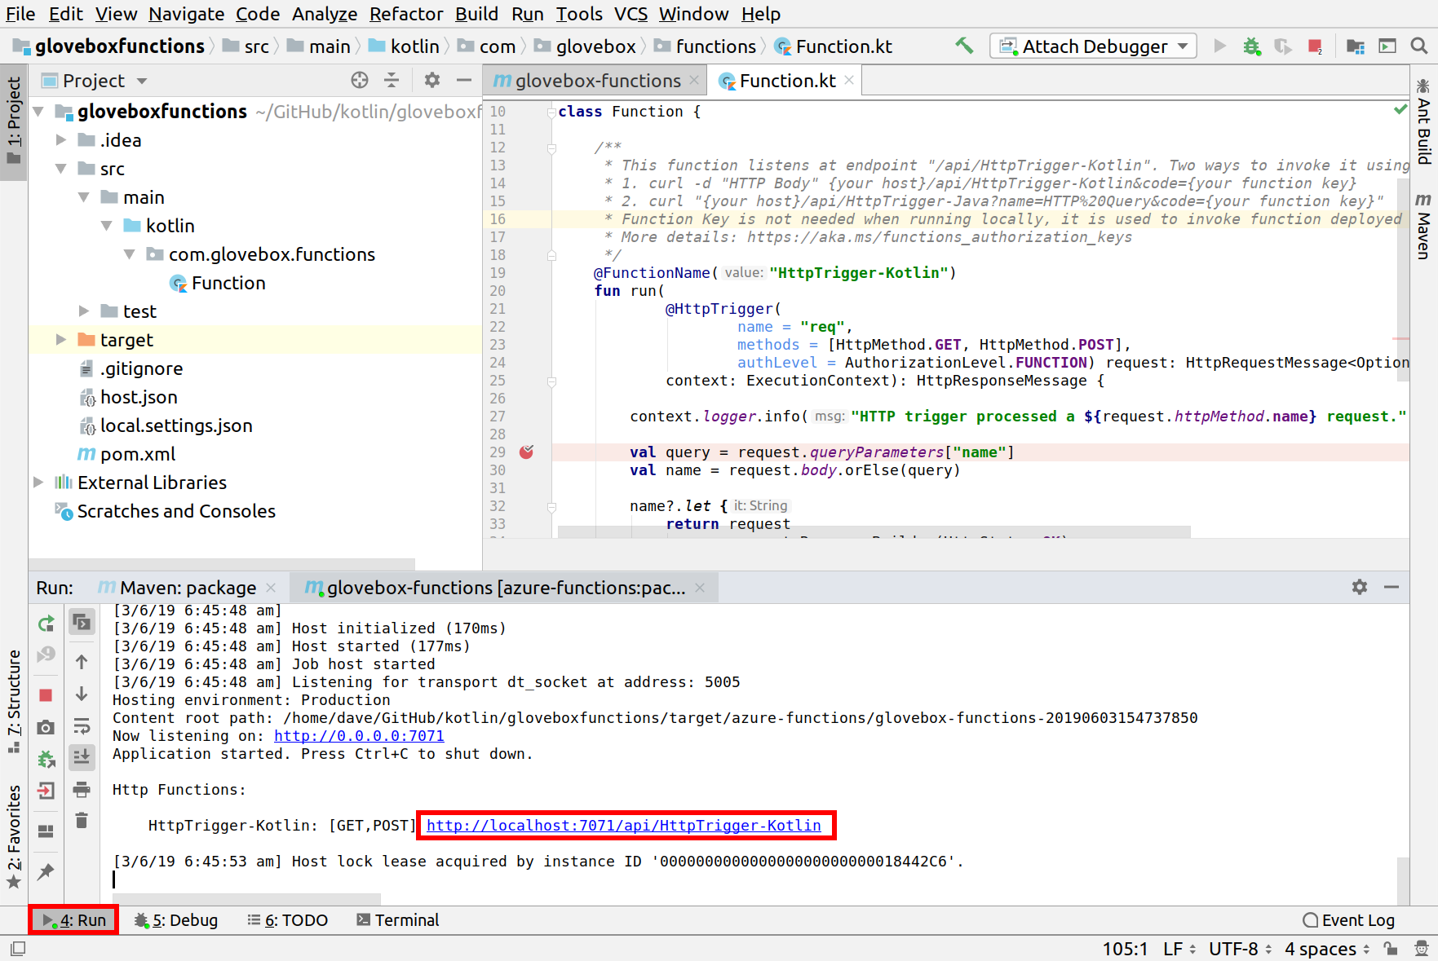Click the Build Project hammer icon

coord(964,46)
